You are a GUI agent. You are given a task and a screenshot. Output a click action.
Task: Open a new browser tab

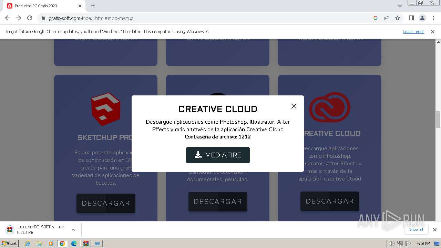point(93,6)
